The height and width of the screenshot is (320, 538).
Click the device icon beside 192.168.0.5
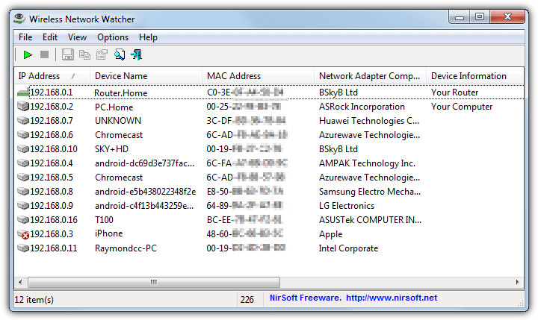23,177
